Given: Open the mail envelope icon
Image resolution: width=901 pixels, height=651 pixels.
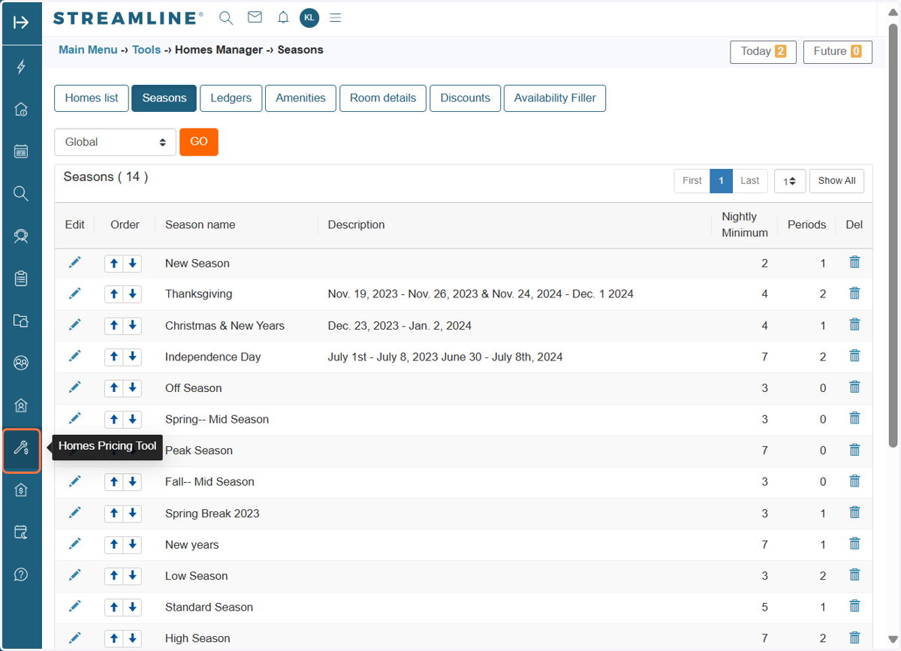Looking at the screenshot, I should [255, 17].
